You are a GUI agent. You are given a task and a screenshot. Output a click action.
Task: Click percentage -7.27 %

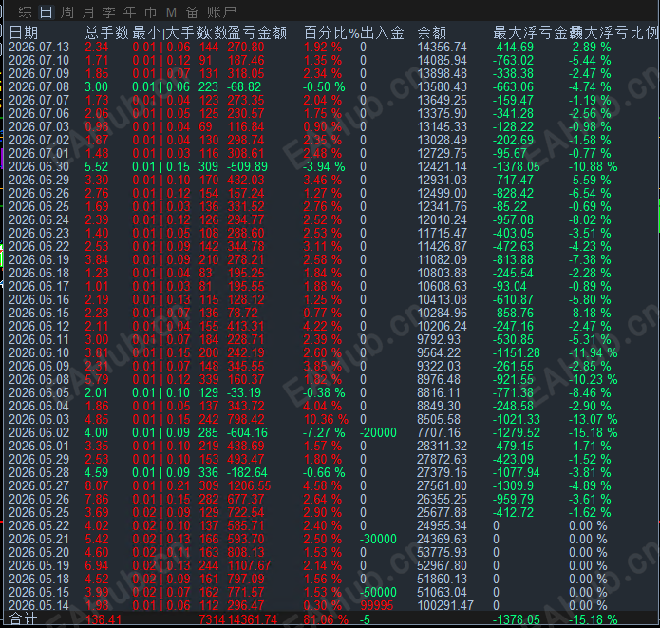tap(324, 432)
